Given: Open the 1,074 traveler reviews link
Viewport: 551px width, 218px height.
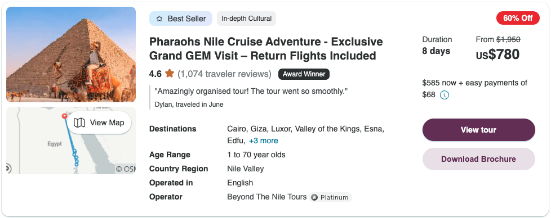Looking at the screenshot, I should 225,74.
